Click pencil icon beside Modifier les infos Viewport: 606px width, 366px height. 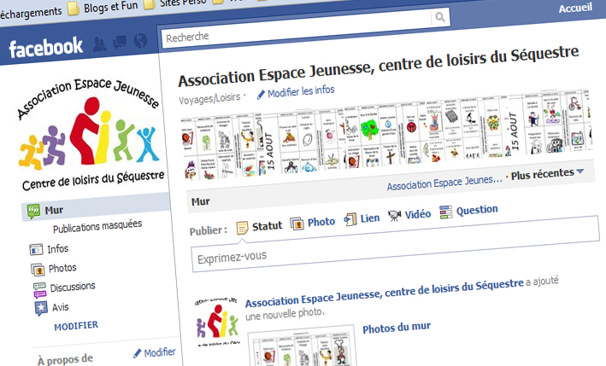click(x=261, y=95)
